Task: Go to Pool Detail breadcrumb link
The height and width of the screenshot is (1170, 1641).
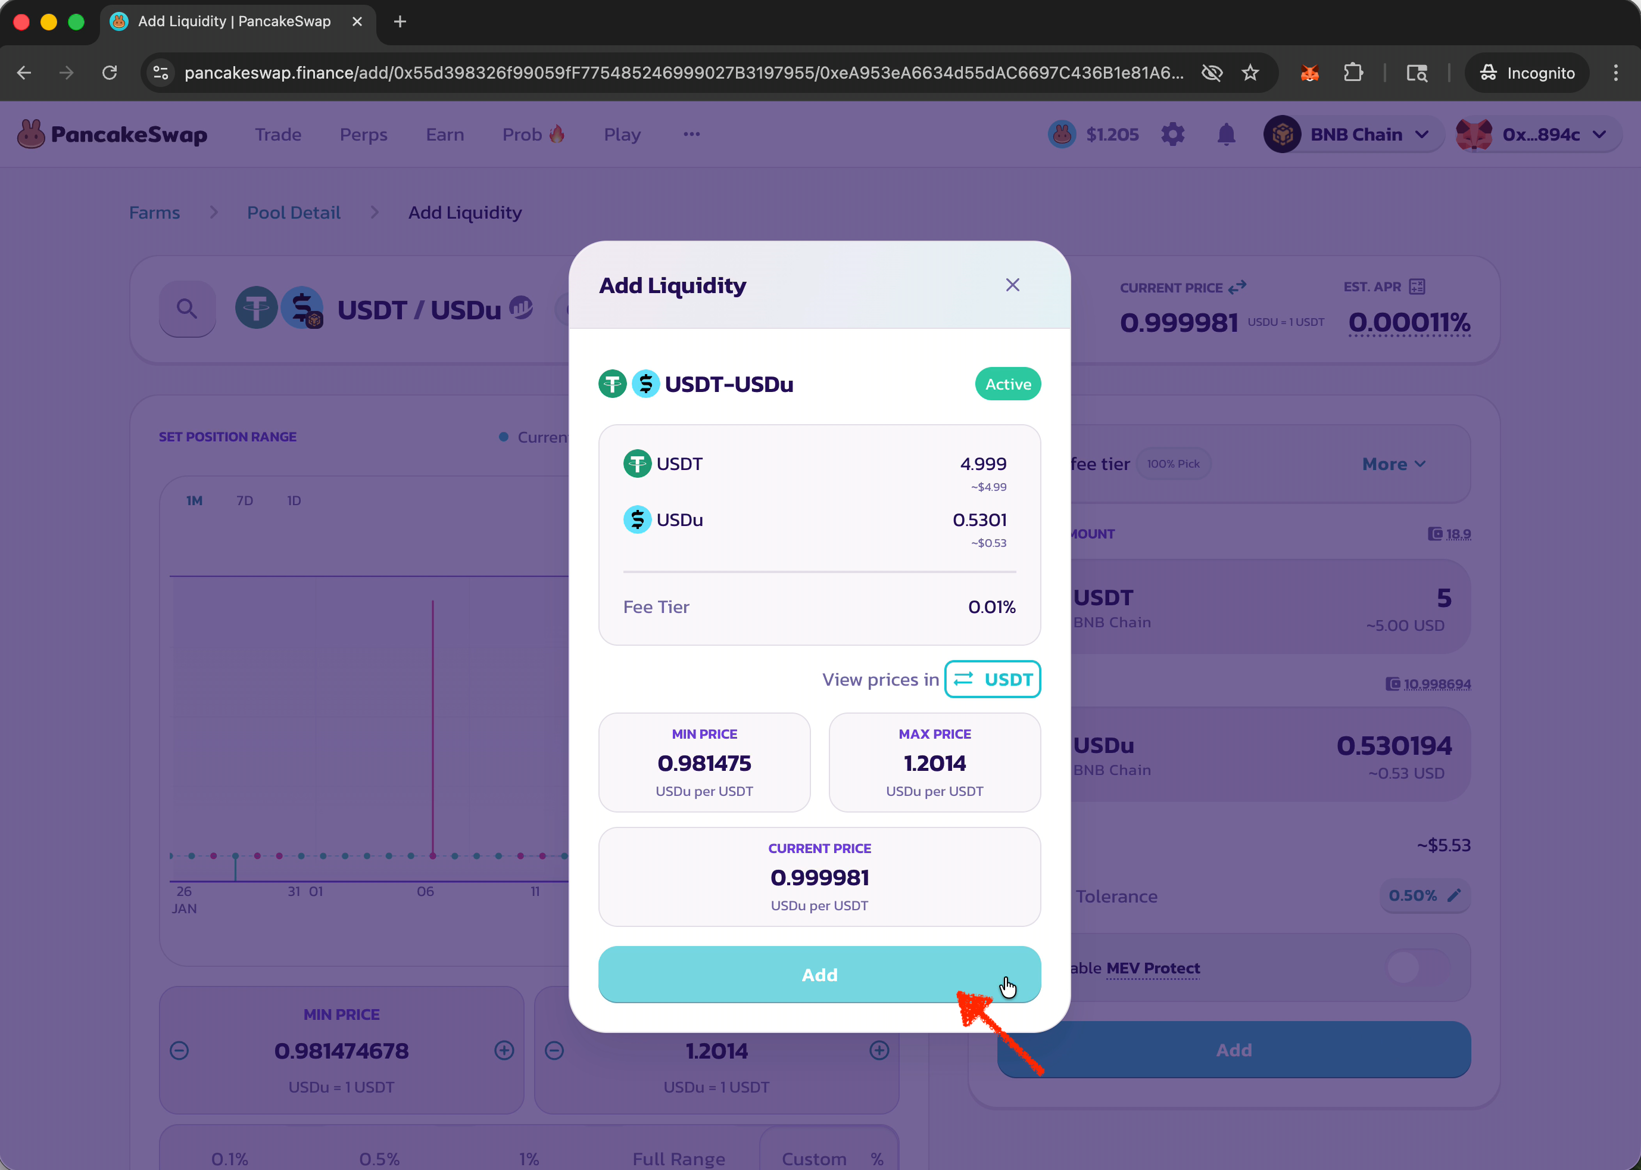Action: click(293, 213)
